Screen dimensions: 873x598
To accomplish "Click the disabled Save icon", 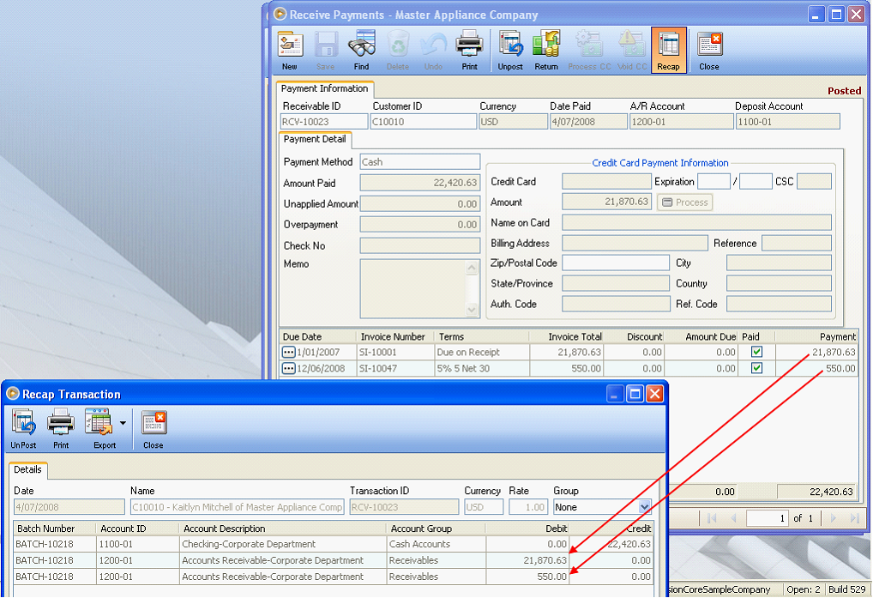I will pos(326,51).
